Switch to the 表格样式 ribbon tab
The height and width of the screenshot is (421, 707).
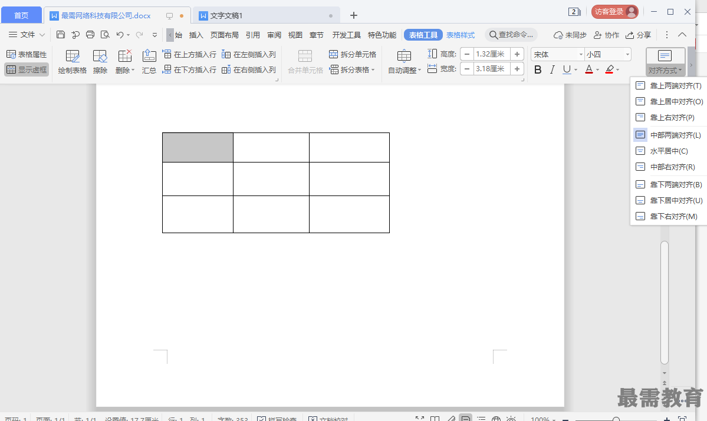(461, 35)
